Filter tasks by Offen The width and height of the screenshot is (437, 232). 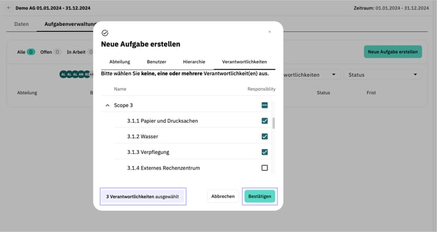(50, 52)
